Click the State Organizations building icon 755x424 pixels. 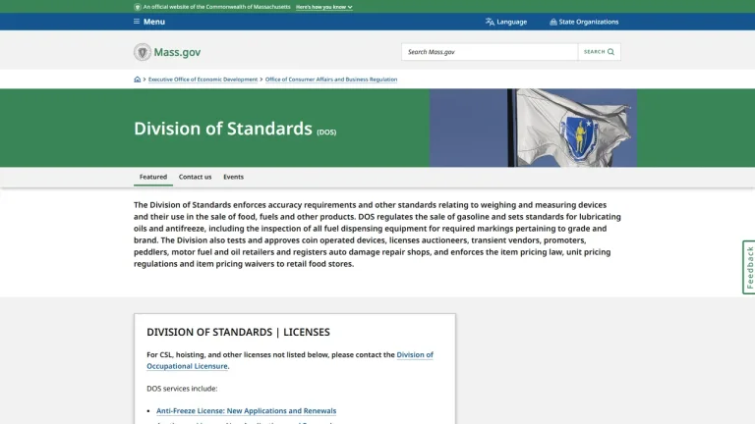coord(553,22)
